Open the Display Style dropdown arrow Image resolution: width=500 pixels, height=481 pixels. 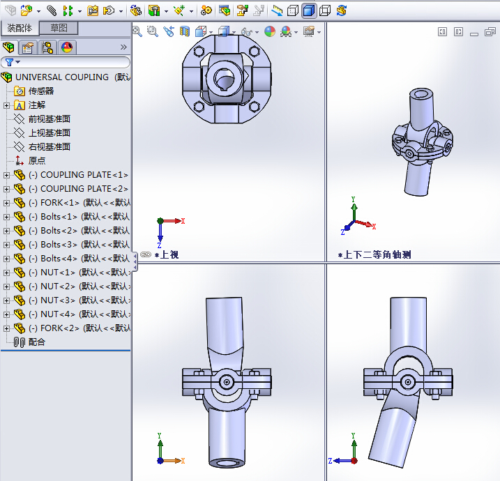(234, 32)
